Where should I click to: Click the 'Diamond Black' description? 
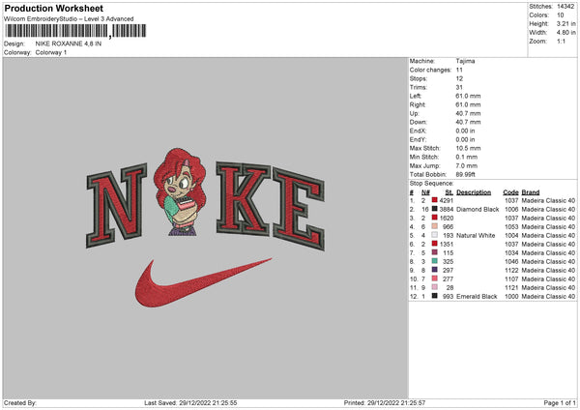(x=478, y=210)
